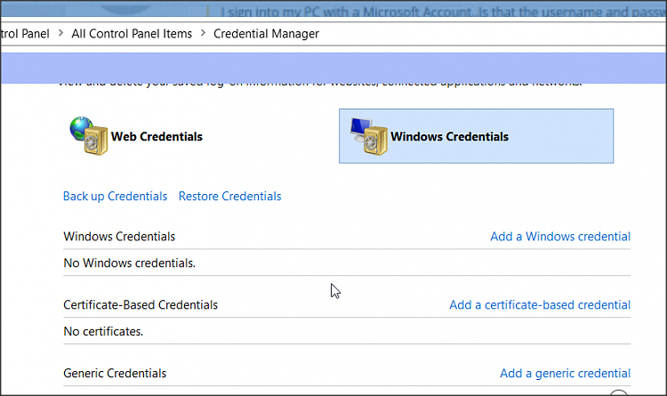Click the Certificate-Based Credentials heading
This screenshot has width=667, height=396.
pyautogui.click(x=141, y=305)
